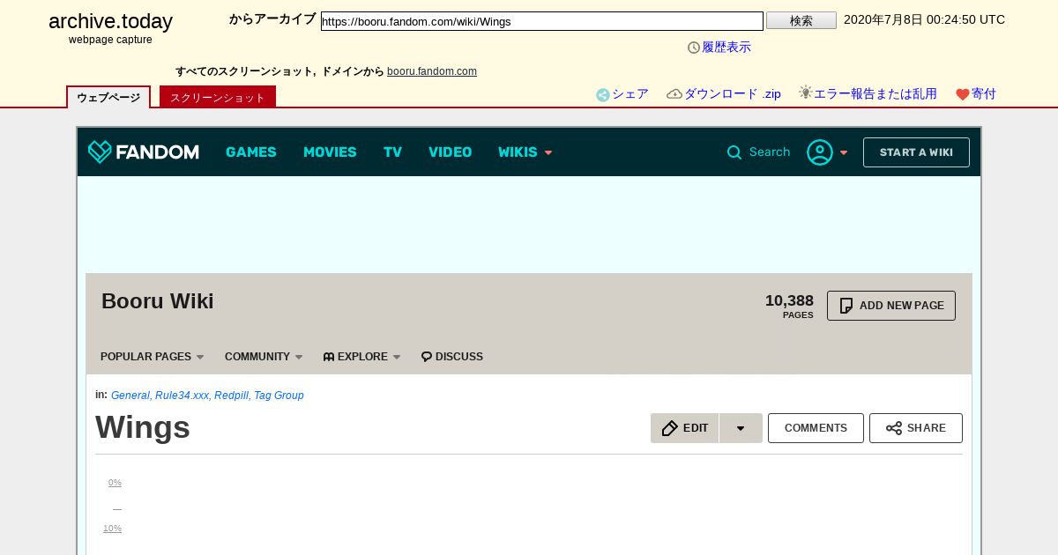Open the TV menu
This screenshot has width=1058, height=555.
click(x=392, y=152)
